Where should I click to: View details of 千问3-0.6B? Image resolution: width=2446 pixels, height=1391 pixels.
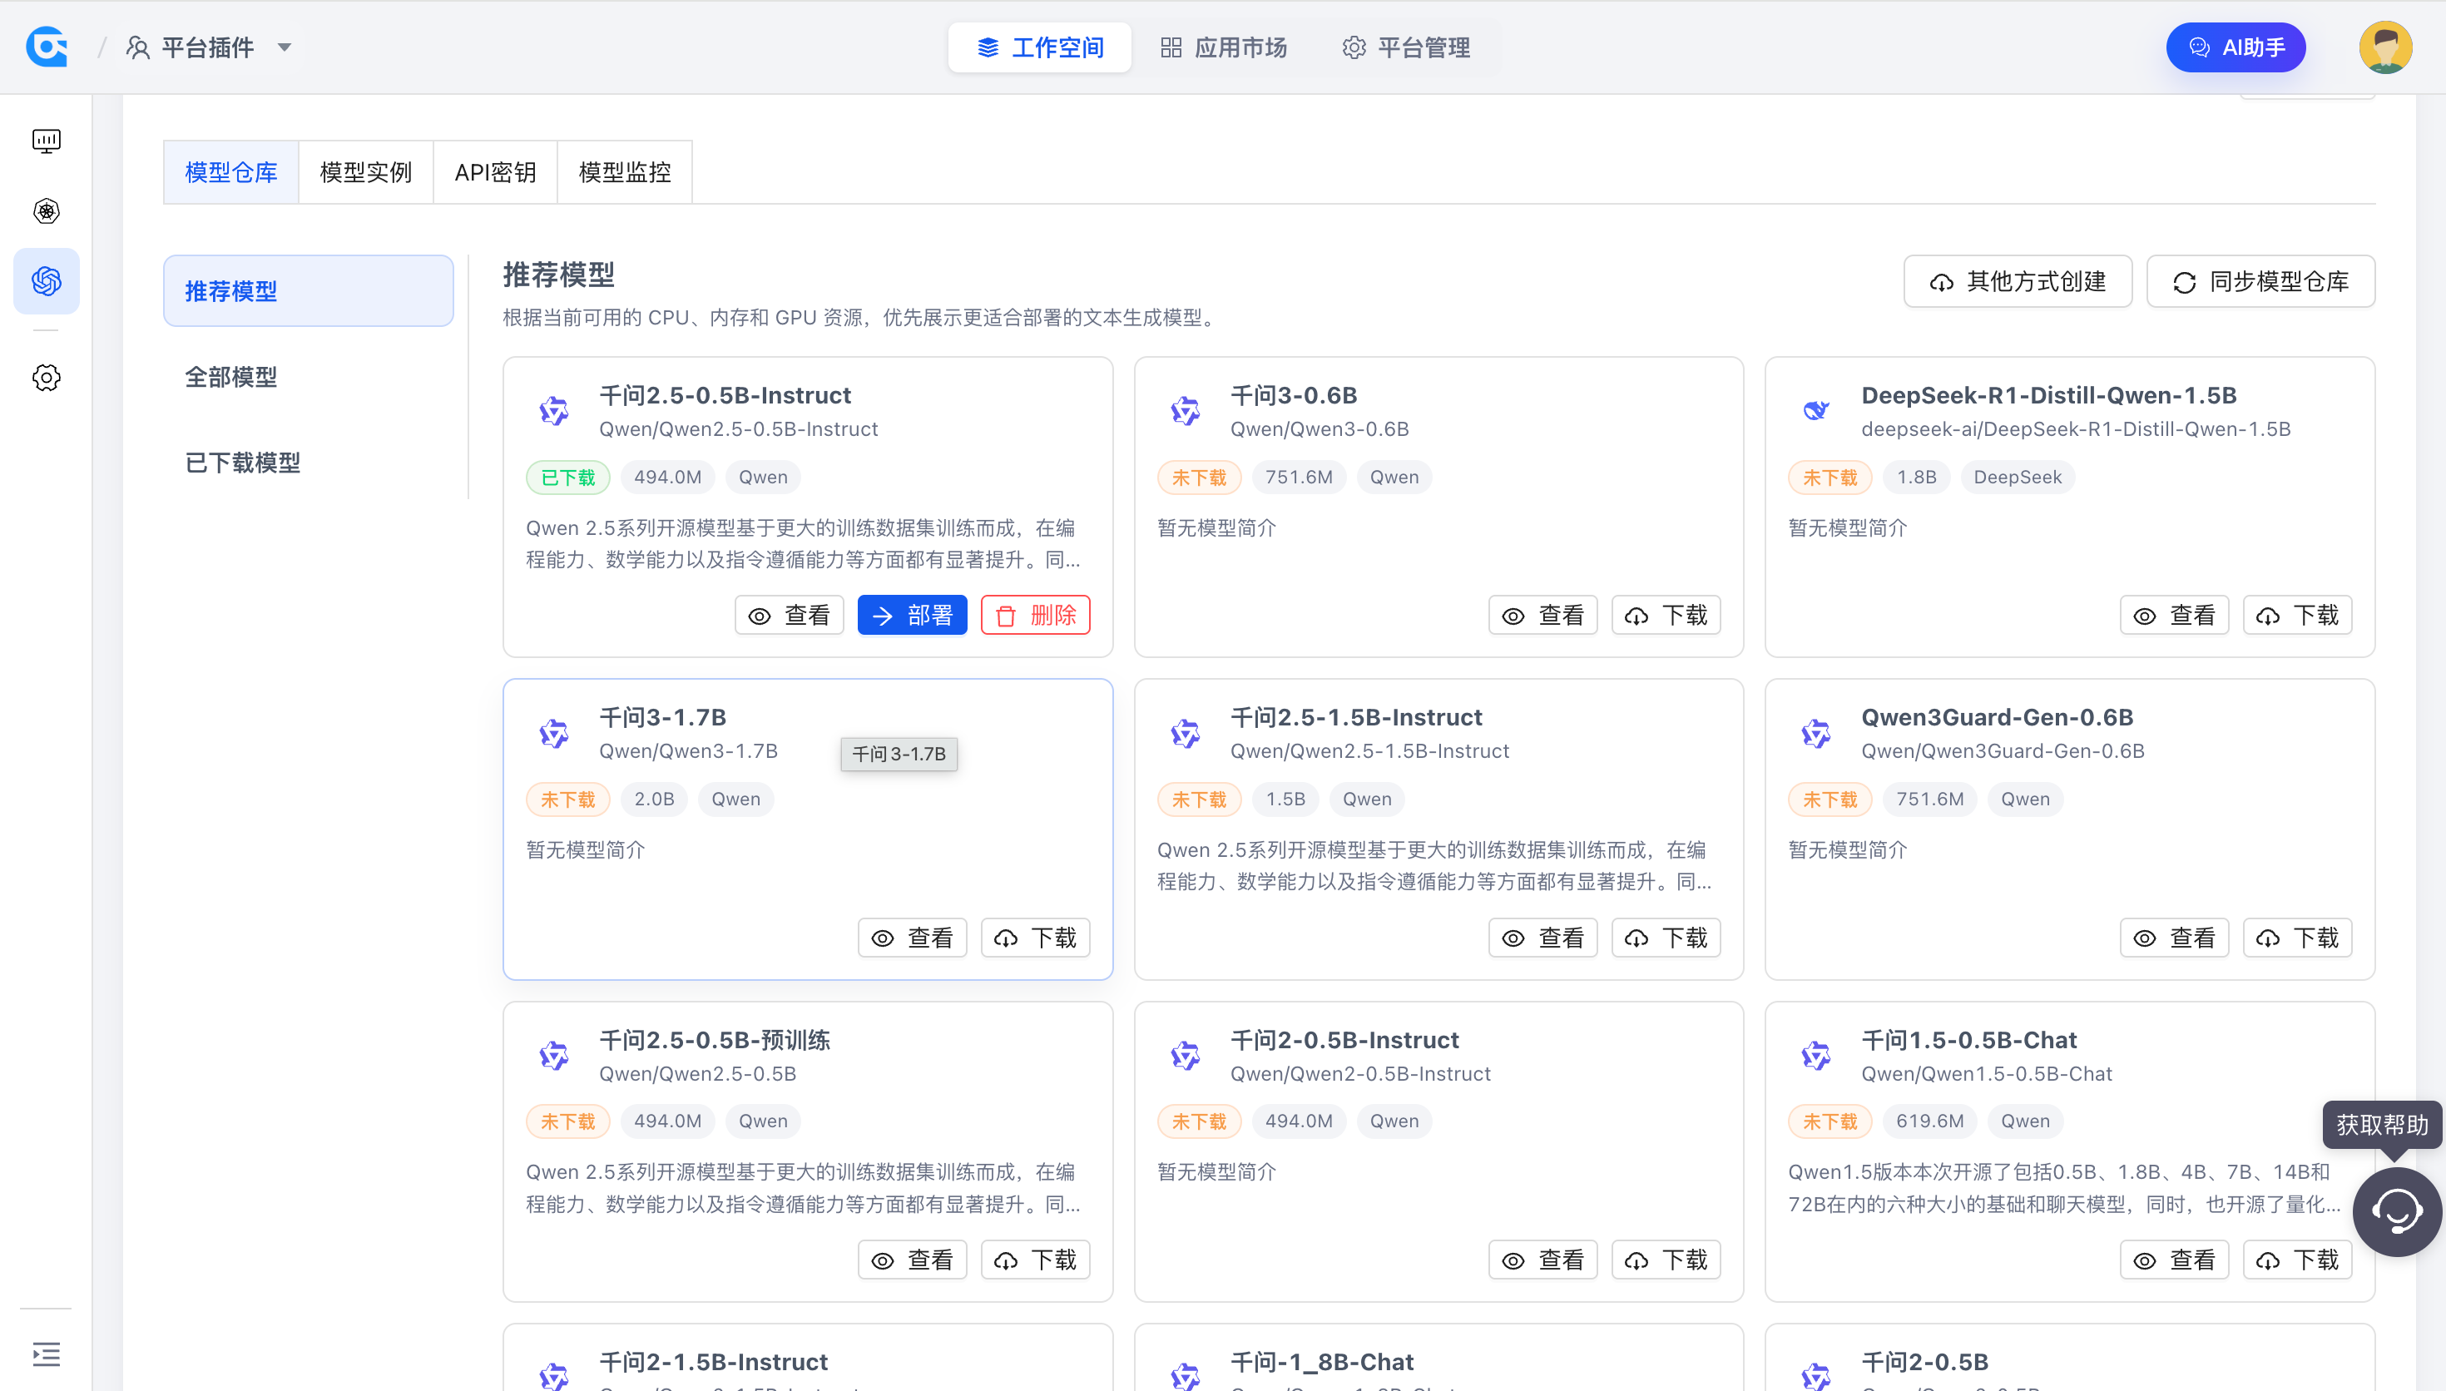(1542, 614)
